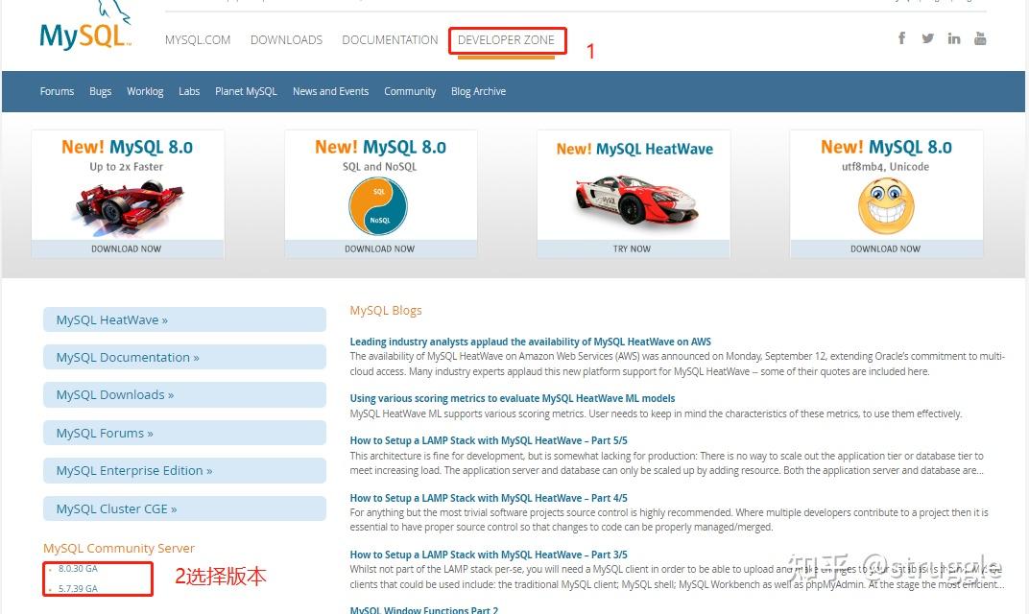Screen dimensions: 1029x614
Task: Click the 'utf8mb4, Unicode' subtitle text
Action: (885, 167)
